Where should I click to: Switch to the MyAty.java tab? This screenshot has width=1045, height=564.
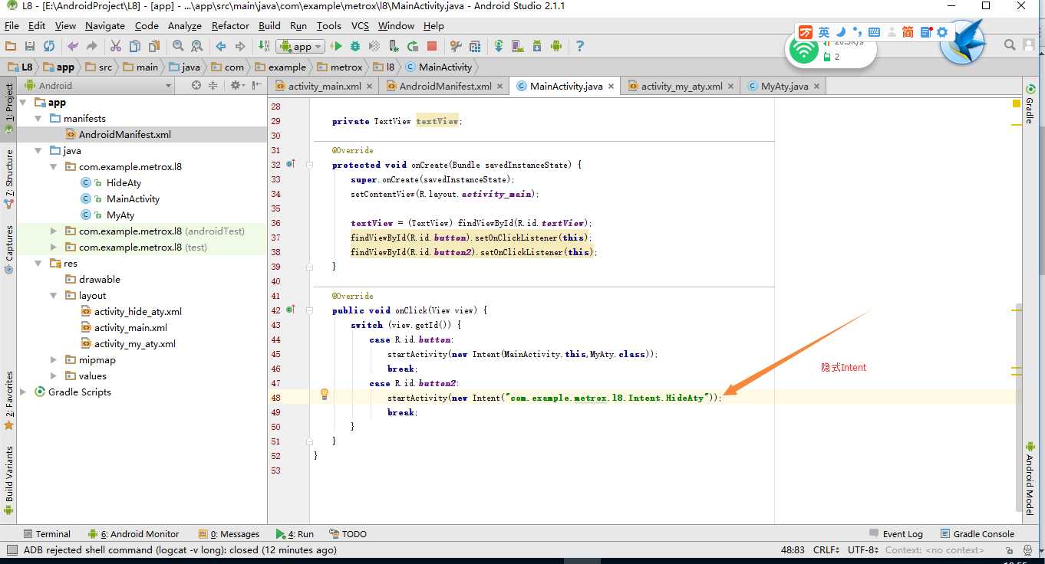pyautogui.click(x=784, y=87)
